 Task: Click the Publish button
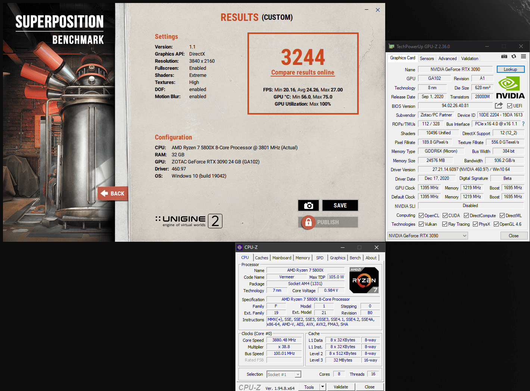click(328, 222)
